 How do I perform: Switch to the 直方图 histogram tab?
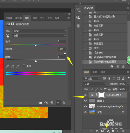[18, 18]
